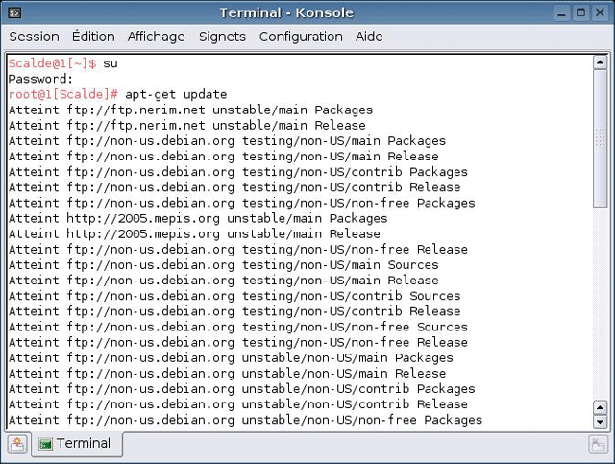The width and height of the screenshot is (615, 464).
Task: Click 'unstable/non-US/contrib Release' line
Action: (238, 404)
